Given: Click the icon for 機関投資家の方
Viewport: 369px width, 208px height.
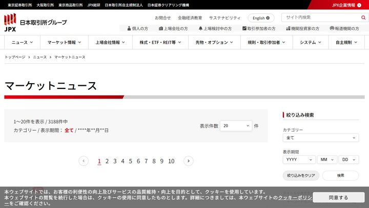Looking at the screenshot, I should [x=288, y=28].
